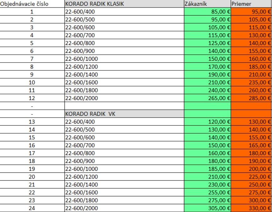
Task: Click the 125,00 € customer price cell
Action: click(x=208, y=43)
